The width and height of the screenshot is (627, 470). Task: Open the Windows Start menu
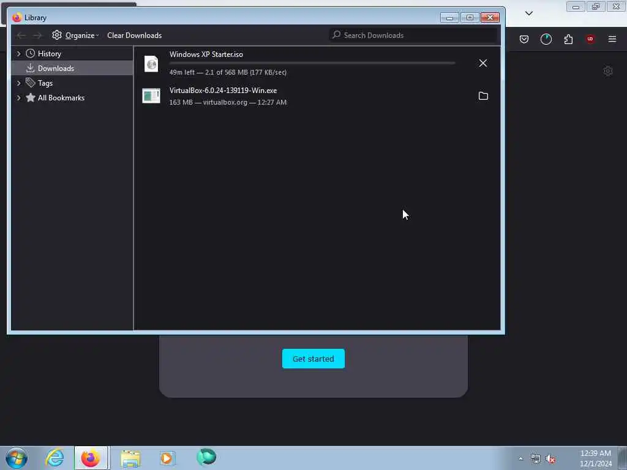click(17, 458)
